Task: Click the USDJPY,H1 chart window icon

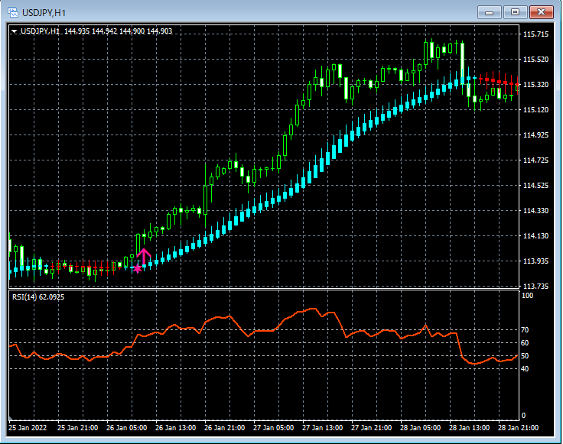Action: [x=13, y=13]
